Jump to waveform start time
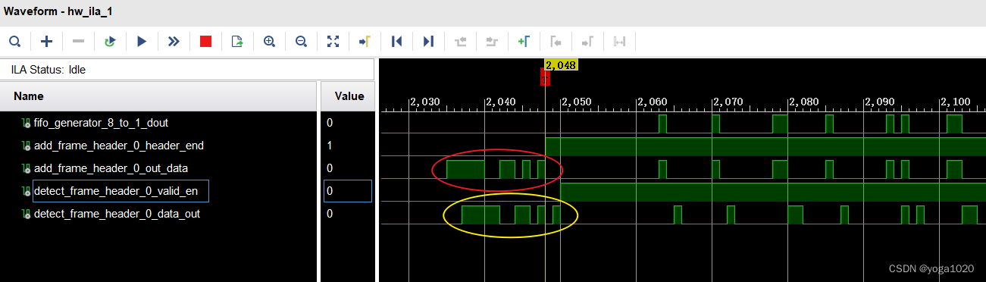The image size is (986, 282). coord(396,41)
